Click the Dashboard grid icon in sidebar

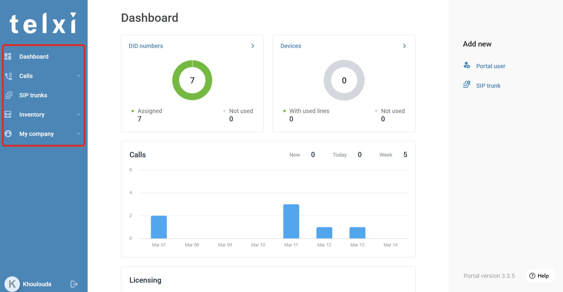(8, 56)
